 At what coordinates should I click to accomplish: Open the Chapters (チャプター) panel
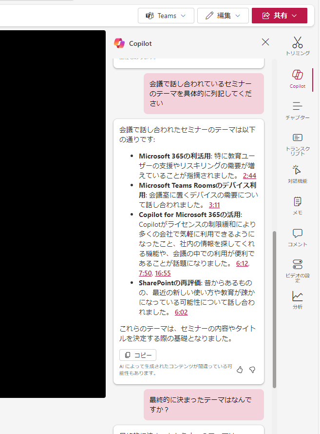point(297,110)
